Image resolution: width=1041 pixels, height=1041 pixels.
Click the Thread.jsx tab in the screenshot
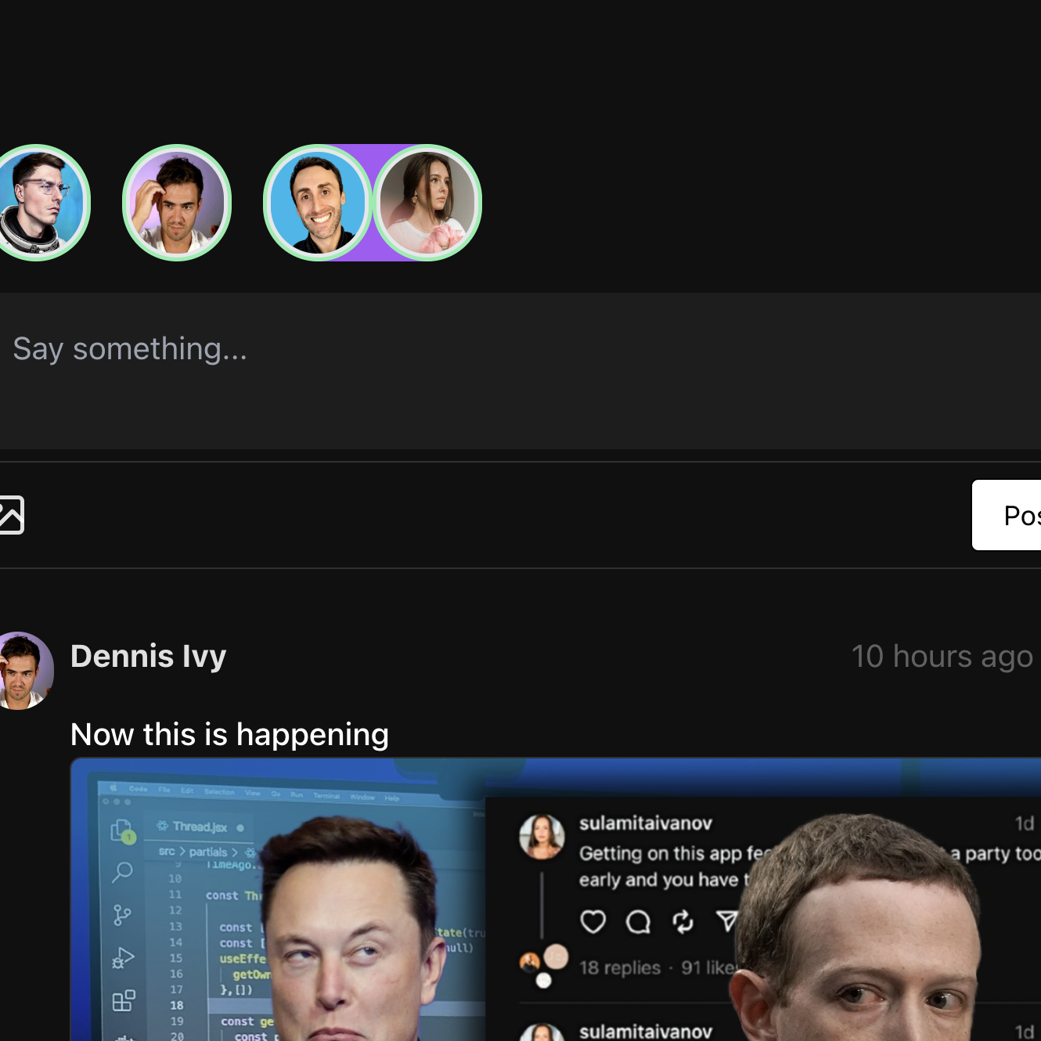[x=200, y=827]
